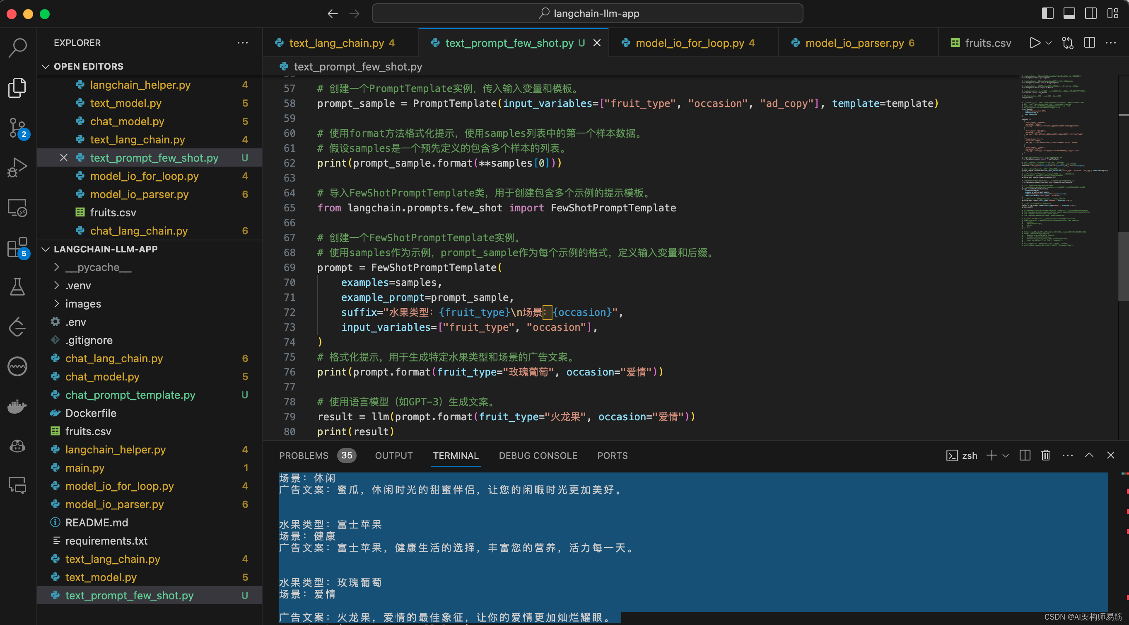
Task: Open Source Control view with badge 2
Action: click(x=17, y=128)
